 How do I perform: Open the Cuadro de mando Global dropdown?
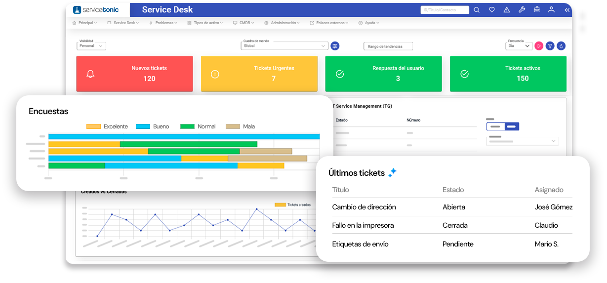pyautogui.click(x=284, y=46)
